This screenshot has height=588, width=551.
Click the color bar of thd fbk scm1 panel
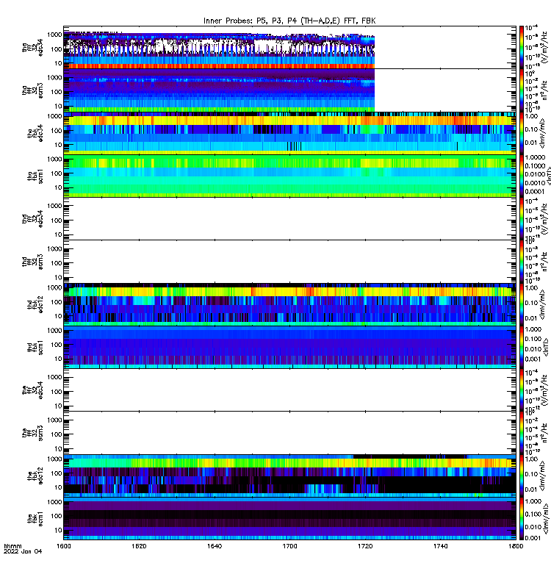tap(522, 347)
